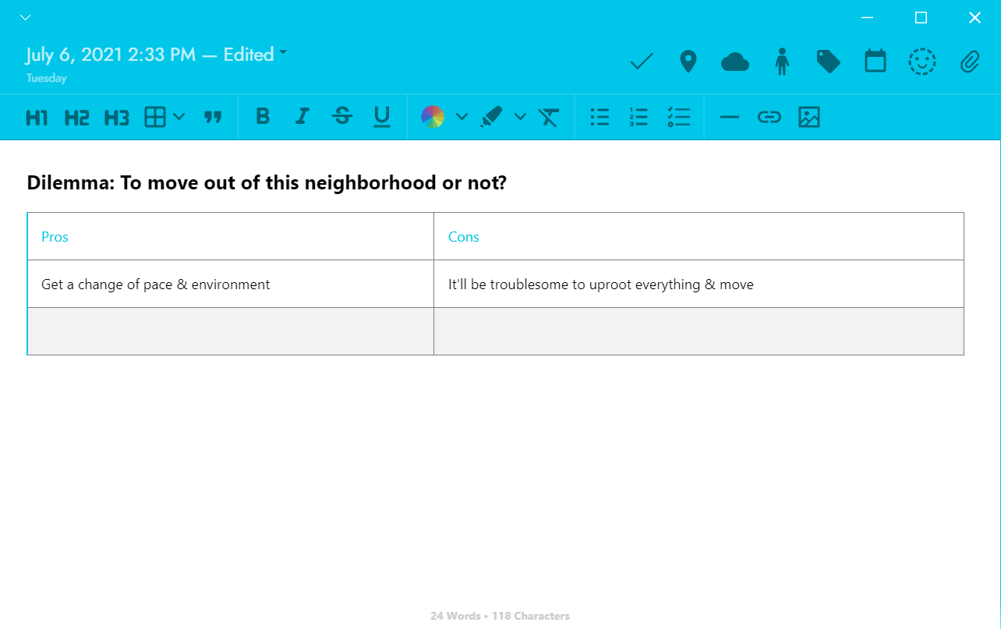Screen dimensions: 1001x629
Task: Add a tag to the entry
Action: click(x=828, y=62)
